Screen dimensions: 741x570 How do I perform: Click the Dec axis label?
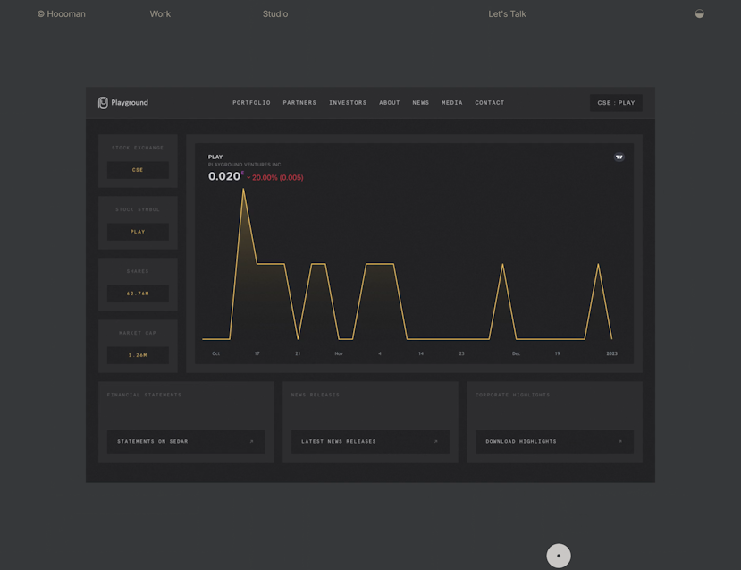(x=516, y=353)
